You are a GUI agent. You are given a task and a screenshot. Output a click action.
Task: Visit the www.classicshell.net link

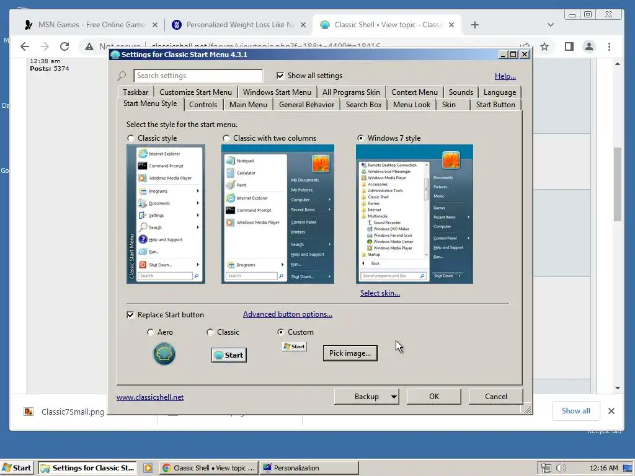(150, 397)
